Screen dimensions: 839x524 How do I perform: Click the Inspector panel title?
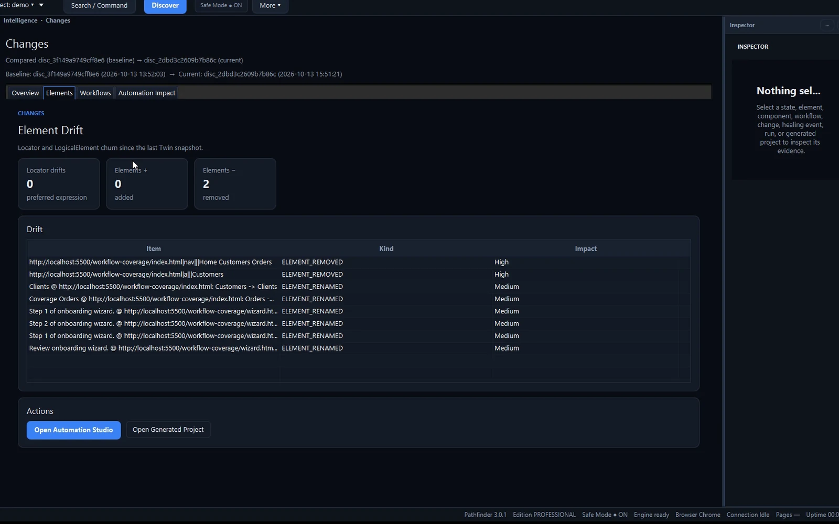coord(742,25)
